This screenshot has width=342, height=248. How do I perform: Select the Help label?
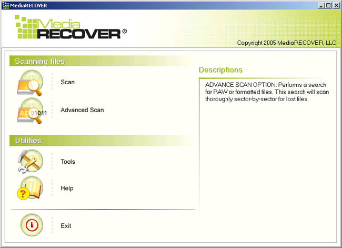point(67,188)
